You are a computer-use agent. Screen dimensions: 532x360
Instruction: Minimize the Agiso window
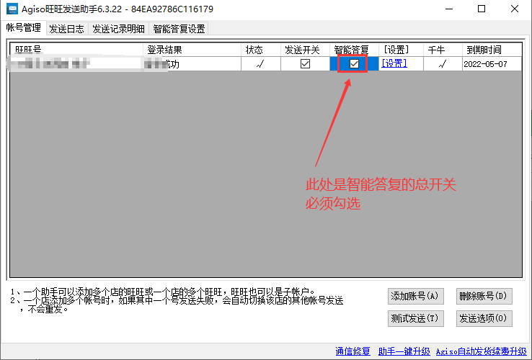(x=449, y=9)
